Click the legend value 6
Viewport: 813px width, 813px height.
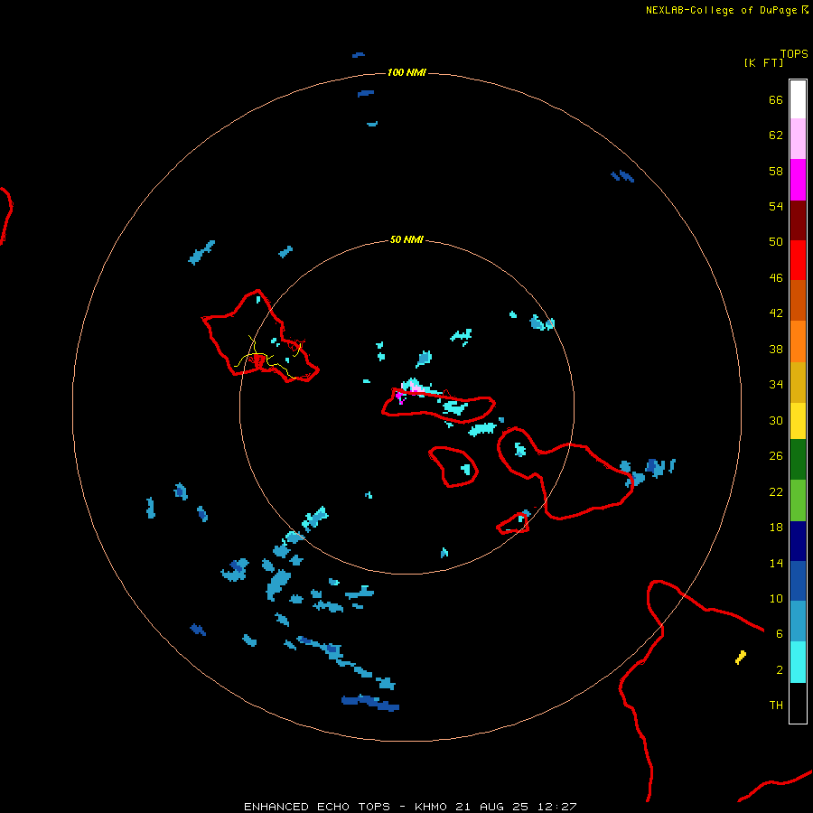tap(780, 634)
